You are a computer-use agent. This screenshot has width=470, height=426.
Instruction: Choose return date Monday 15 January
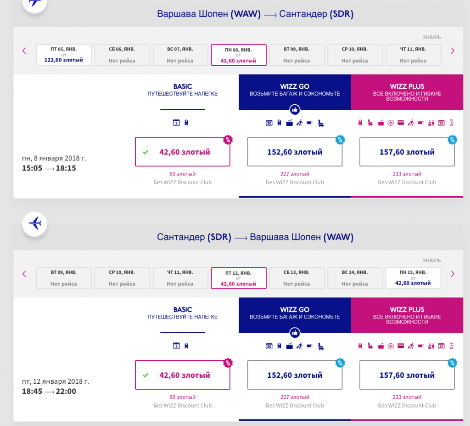[x=413, y=278]
